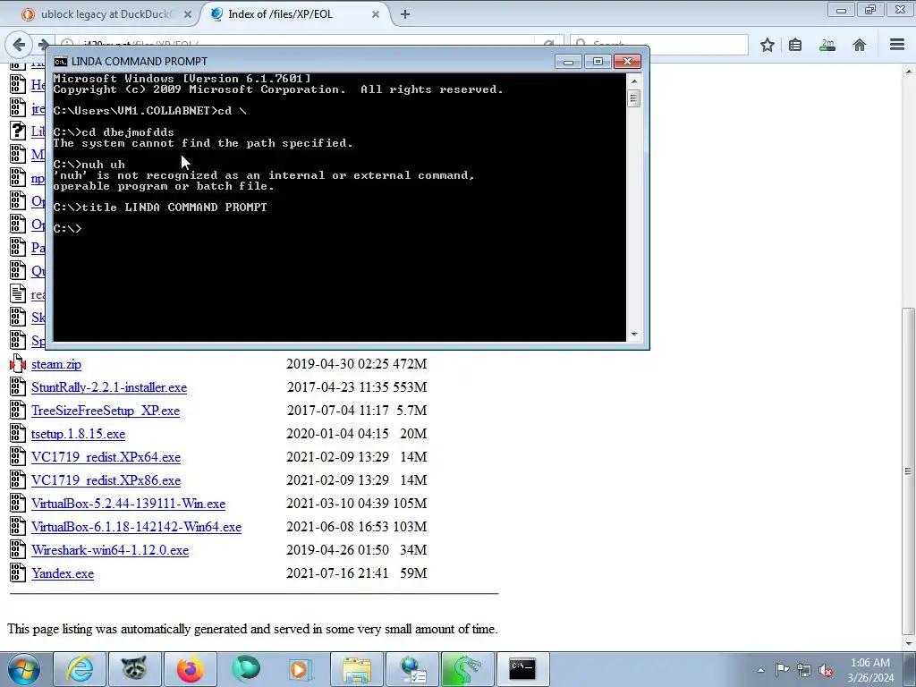Open the network tray icon

[804, 670]
